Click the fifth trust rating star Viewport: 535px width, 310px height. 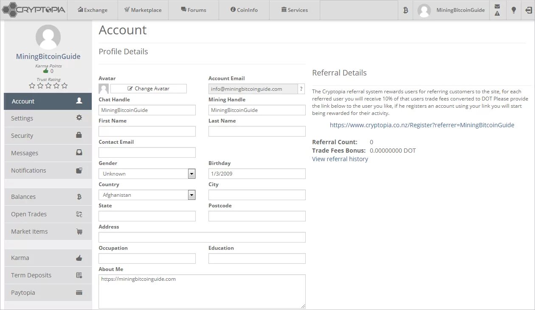65,86
